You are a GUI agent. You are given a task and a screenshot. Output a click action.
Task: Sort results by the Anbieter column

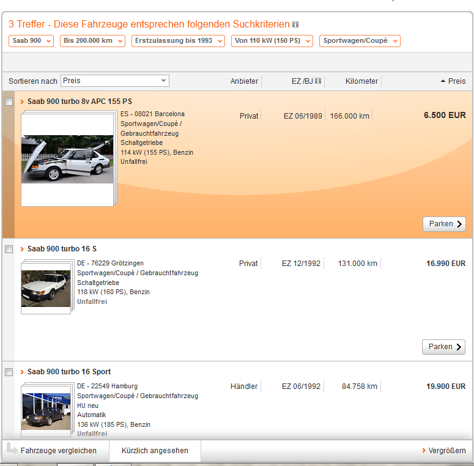click(244, 81)
